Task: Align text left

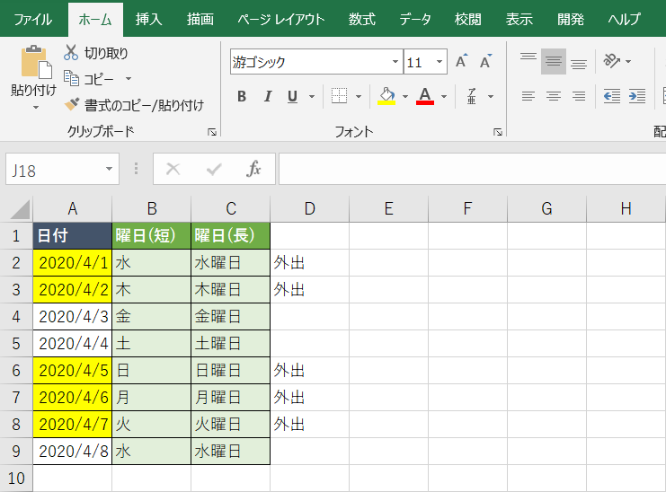Action: coord(528,96)
